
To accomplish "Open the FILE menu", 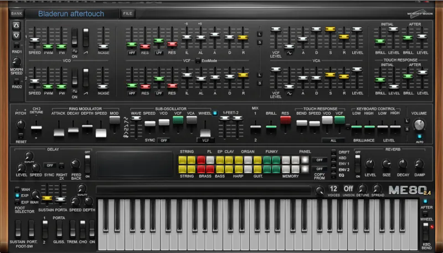I will click(128, 13).
